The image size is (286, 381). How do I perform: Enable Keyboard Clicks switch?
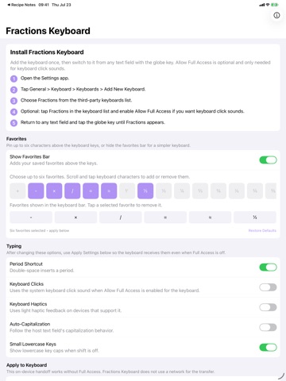(x=268, y=287)
